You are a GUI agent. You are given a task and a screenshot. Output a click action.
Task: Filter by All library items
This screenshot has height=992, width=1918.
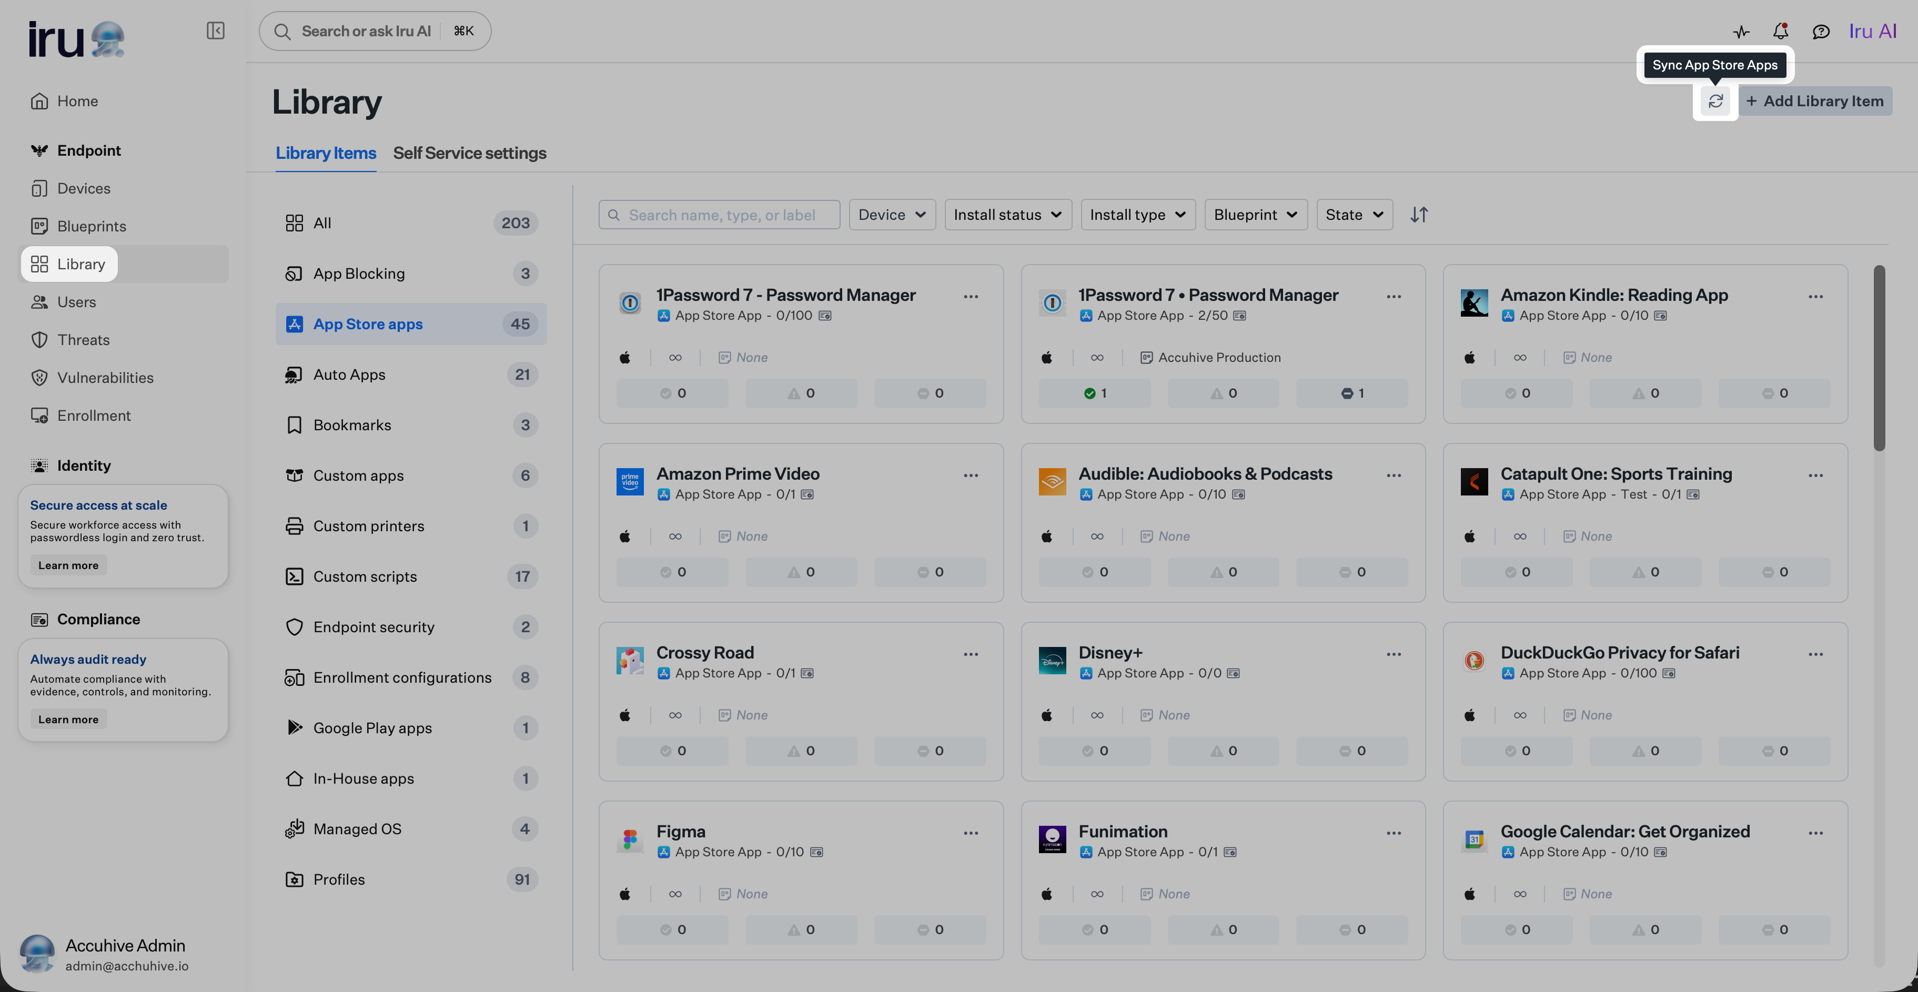pyautogui.click(x=411, y=223)
